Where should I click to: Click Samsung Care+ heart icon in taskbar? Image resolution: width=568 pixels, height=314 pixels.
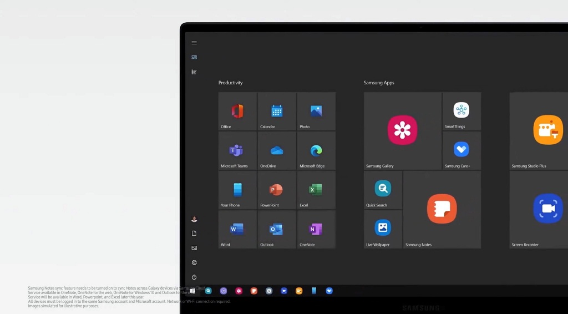(x=329, y=291)
